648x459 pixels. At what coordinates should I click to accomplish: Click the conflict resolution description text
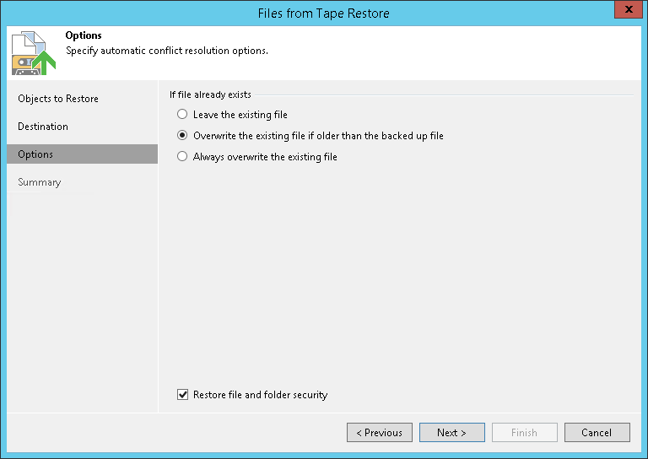167,51
